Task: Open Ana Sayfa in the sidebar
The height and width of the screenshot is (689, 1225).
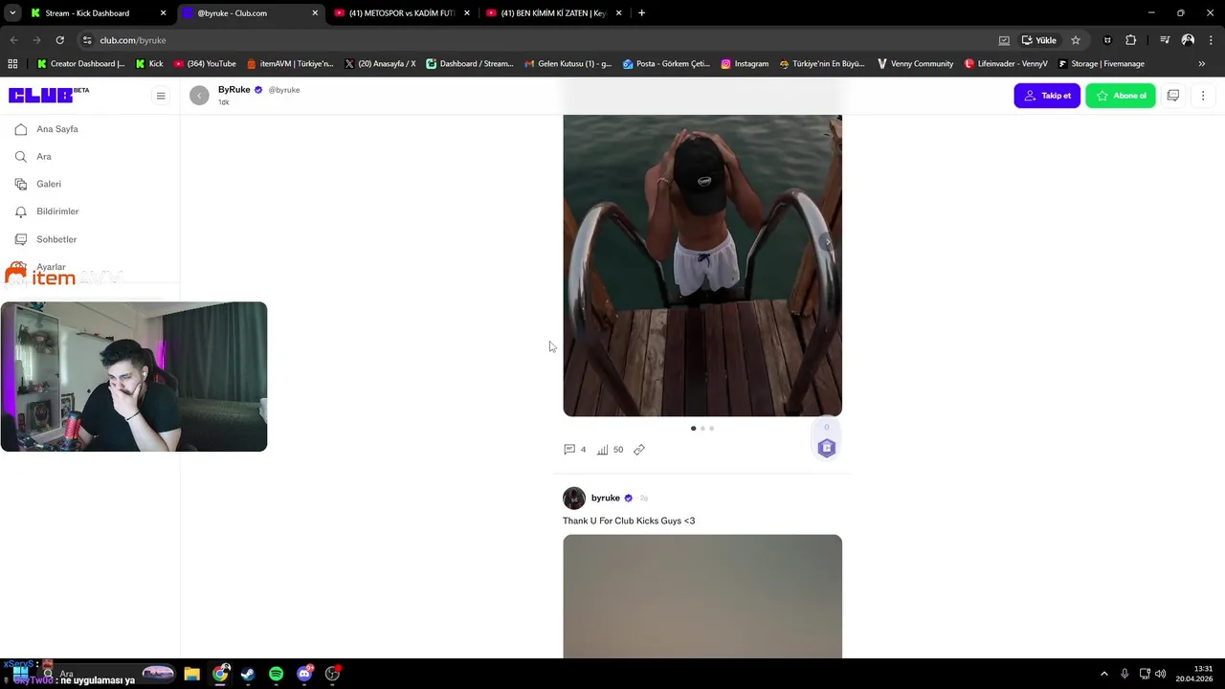Action: (57, 129)
